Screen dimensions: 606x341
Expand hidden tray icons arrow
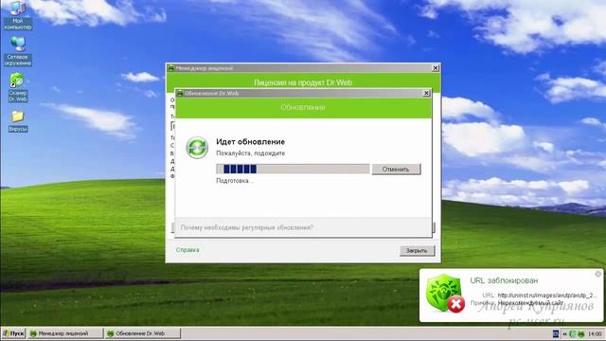pyautogui.click(x=564, y=333)
